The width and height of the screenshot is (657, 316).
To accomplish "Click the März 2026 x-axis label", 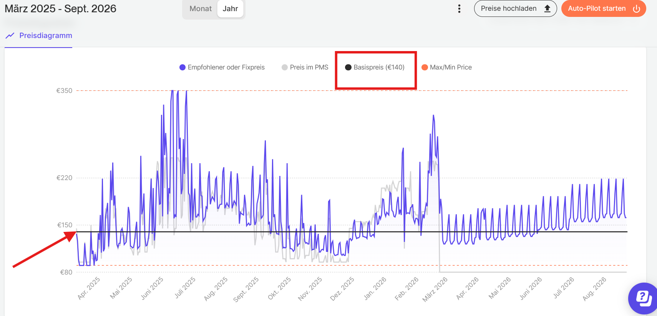I will [x=435, y=290].
